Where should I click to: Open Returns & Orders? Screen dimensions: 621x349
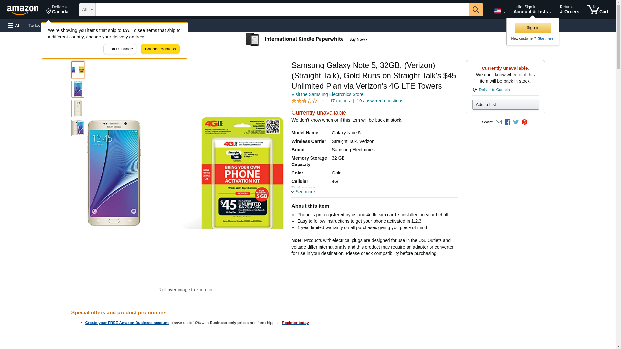569,10
